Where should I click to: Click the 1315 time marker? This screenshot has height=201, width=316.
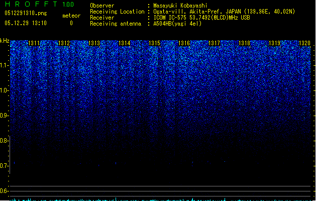154,43
